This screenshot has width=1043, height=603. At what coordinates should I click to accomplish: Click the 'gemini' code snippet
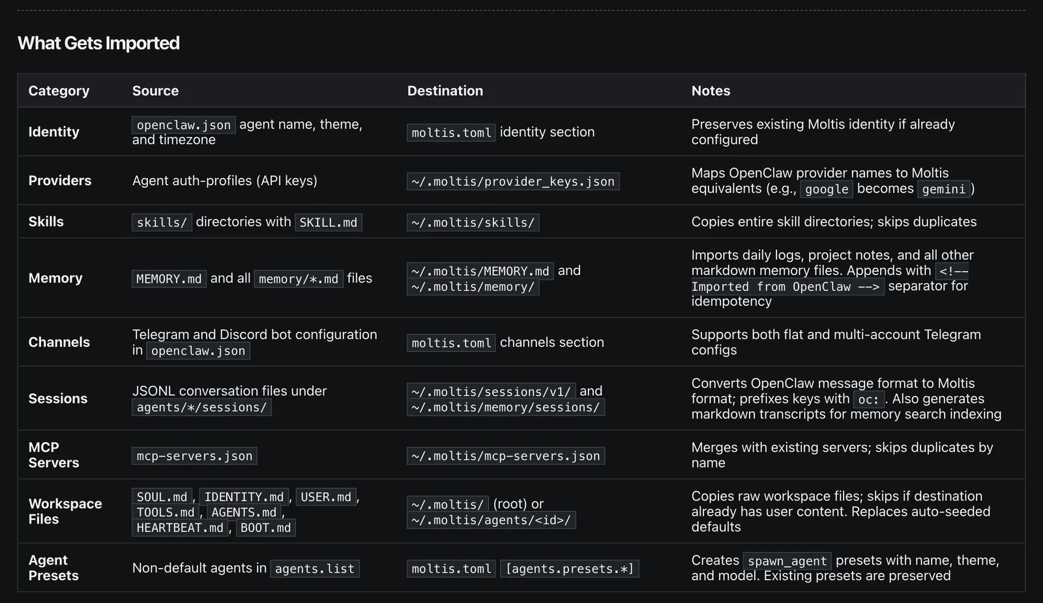[944, 189]
